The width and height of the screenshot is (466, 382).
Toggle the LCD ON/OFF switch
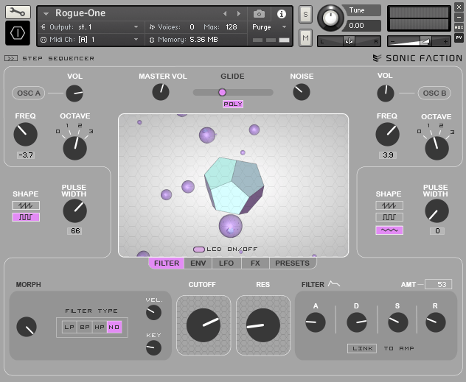pyautogui.click(x=199, y=250)
